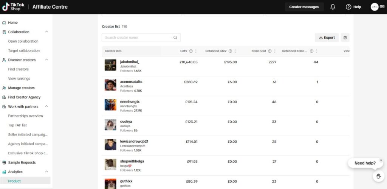Open the Need help chat hand icon
The height and width of the screenshot is (189, 387).
point(378,176)
